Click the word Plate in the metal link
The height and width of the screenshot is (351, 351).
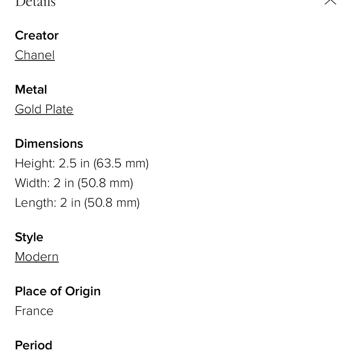click(x=59, y=109)
